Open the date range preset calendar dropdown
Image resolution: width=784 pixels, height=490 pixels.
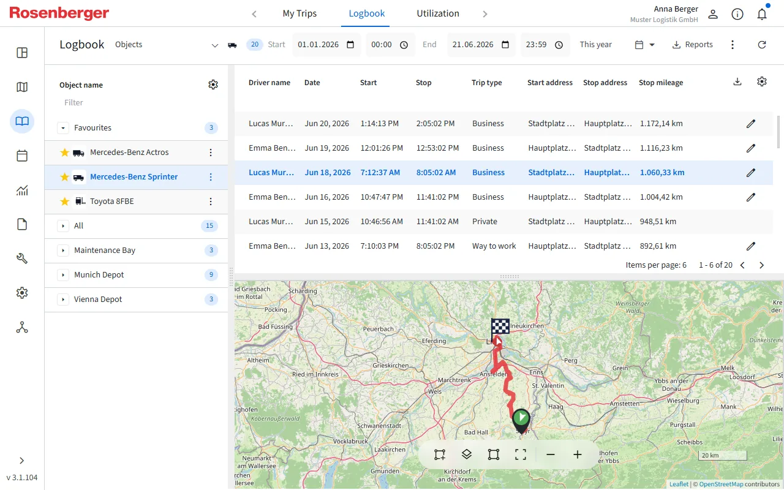(x=645, y=45)
